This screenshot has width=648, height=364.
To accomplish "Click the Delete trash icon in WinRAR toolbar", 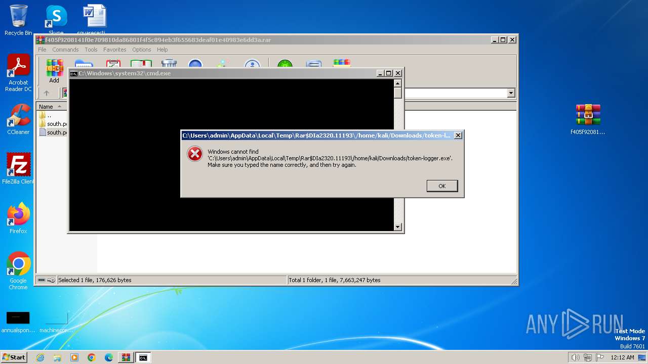I will click(169, 63).
